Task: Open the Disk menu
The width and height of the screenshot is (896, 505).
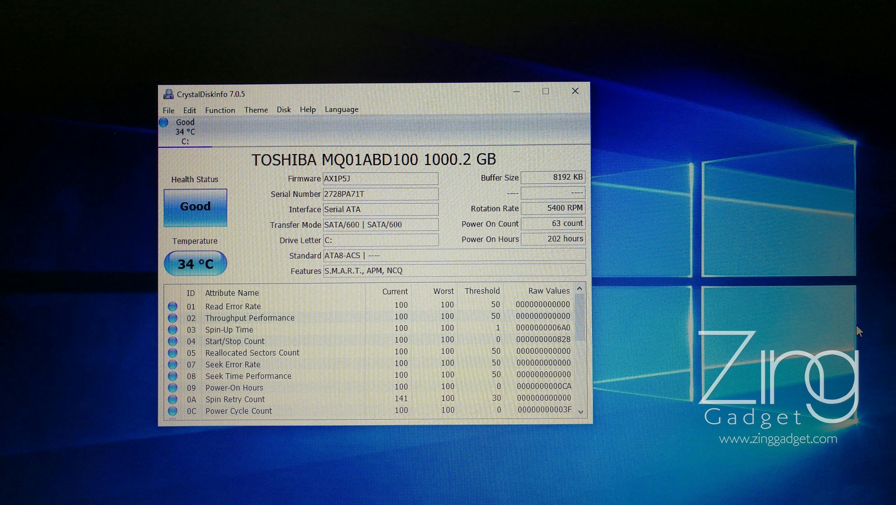Action: click(x=283, y=110)
